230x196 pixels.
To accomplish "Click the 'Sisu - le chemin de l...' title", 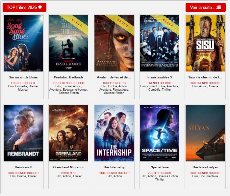I will click(205, 77).
